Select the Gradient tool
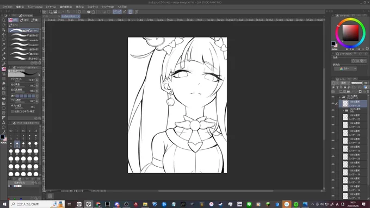Image resolution: width=370 pixels, height=208 pixels. (x=4, y=103)
